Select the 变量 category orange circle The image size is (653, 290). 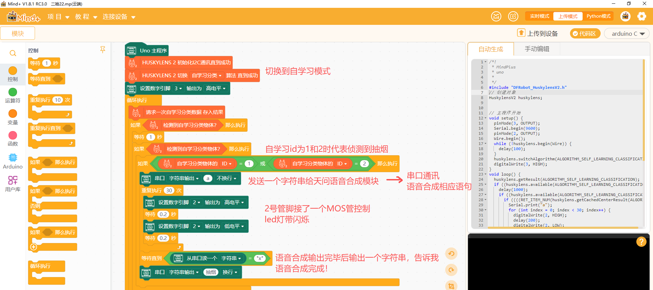tap(13, 114)
